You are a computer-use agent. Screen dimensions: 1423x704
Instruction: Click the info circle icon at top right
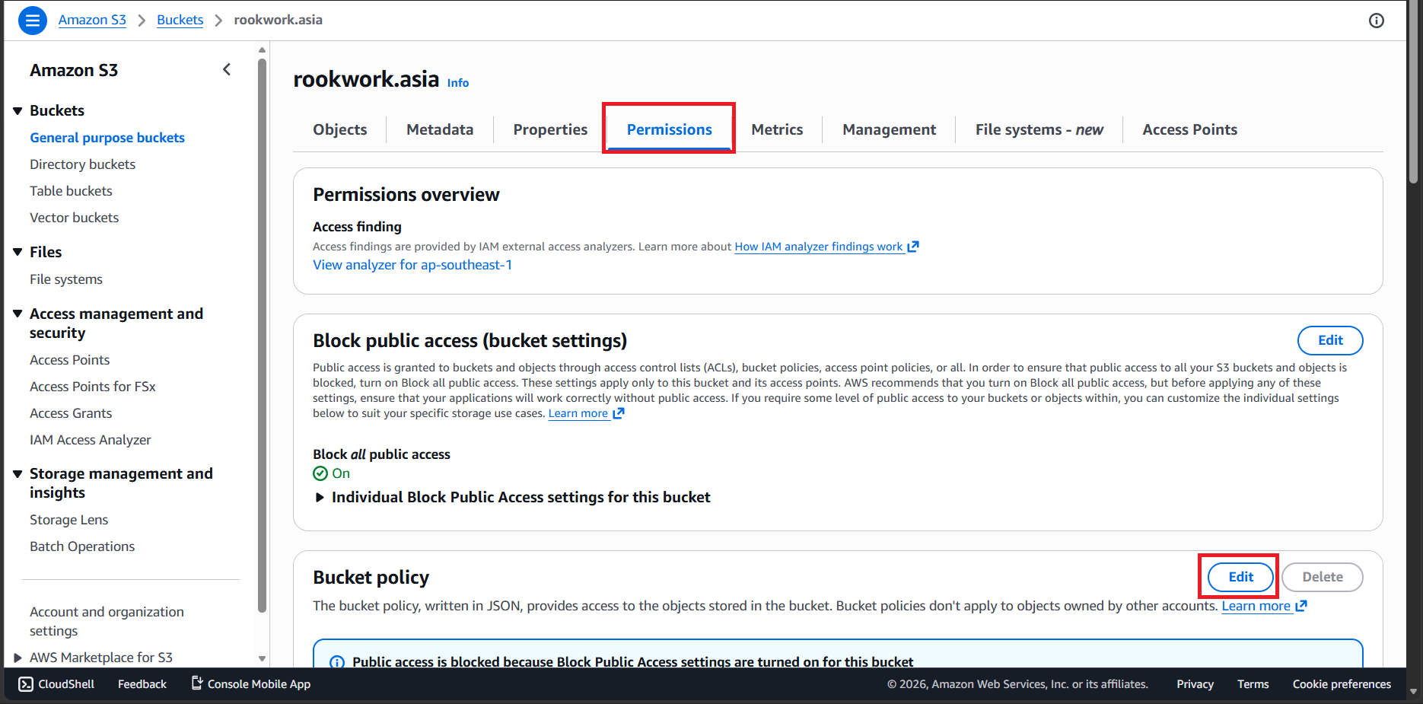coord(1377,21)
